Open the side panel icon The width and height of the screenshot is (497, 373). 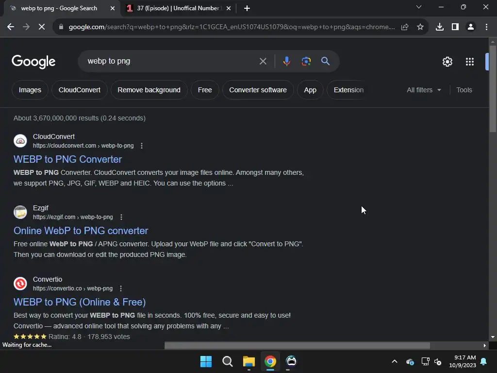pos(455,27)
